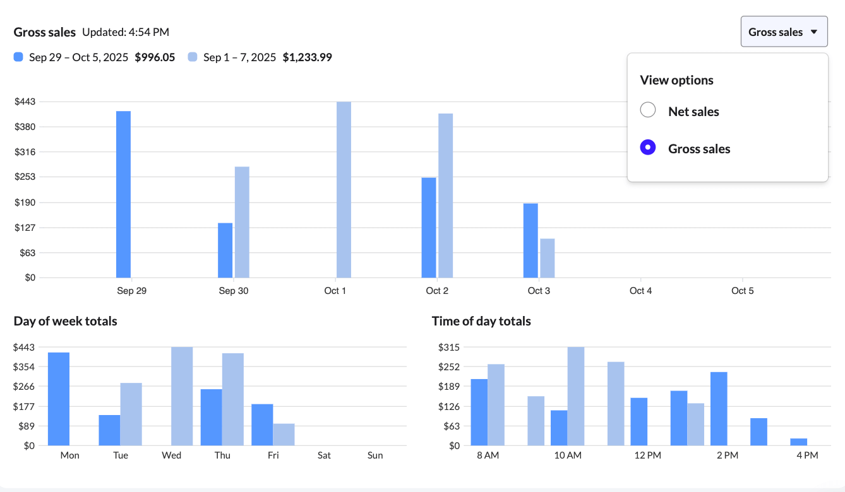The image size is (845, 492).
Task: Select the Gross sales chart title
Action: (44, 32)
